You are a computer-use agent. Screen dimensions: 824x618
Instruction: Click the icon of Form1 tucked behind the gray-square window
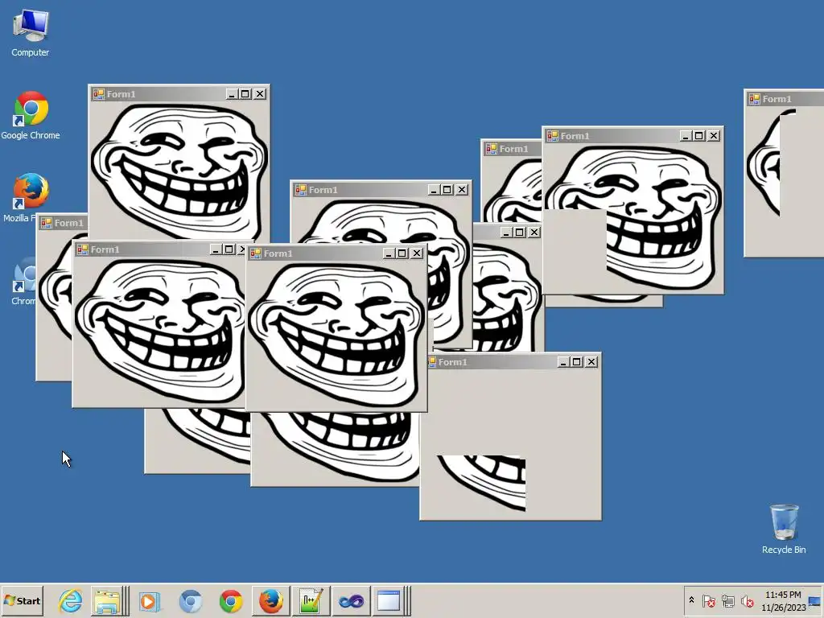[x=492, y=149]
